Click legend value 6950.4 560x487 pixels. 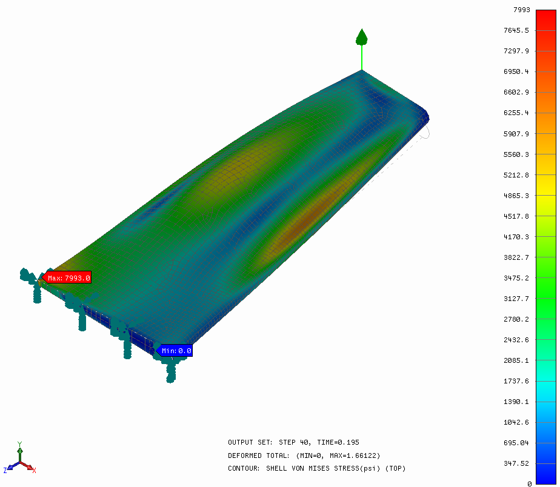coord(516,71)
